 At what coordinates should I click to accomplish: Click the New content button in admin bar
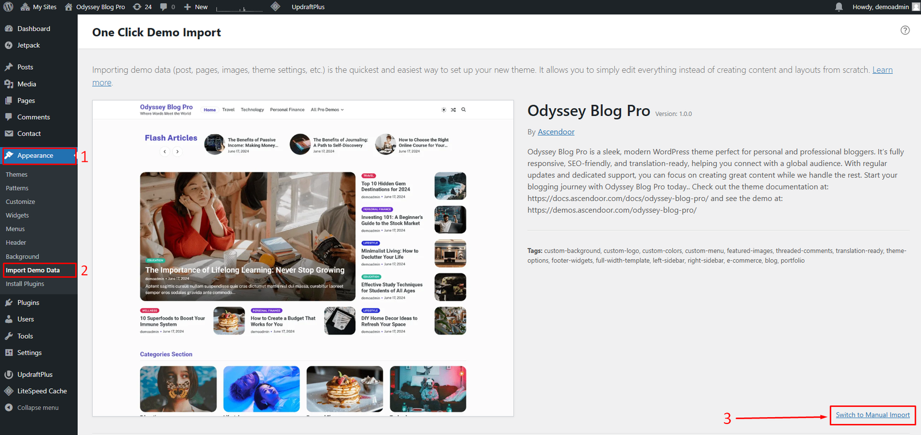click(x=196, y=7)
